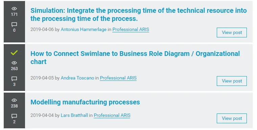Viewport: 257px width, 130px height.
Task: Open the Simulation processing time post title
Action: pos(139,14)
